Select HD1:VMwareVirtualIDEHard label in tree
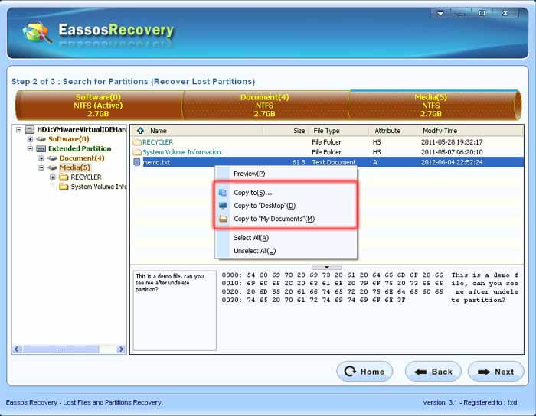Image resolution: width=536 pixels, height=416 pixels. pyautogui.click(x=82, y=129)
